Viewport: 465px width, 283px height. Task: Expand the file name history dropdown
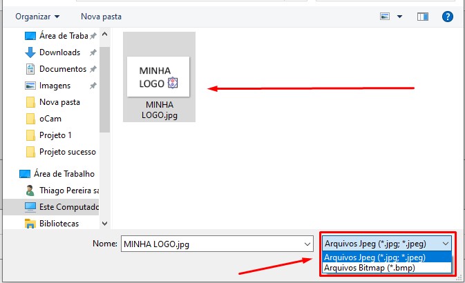(x=307, y=244)
